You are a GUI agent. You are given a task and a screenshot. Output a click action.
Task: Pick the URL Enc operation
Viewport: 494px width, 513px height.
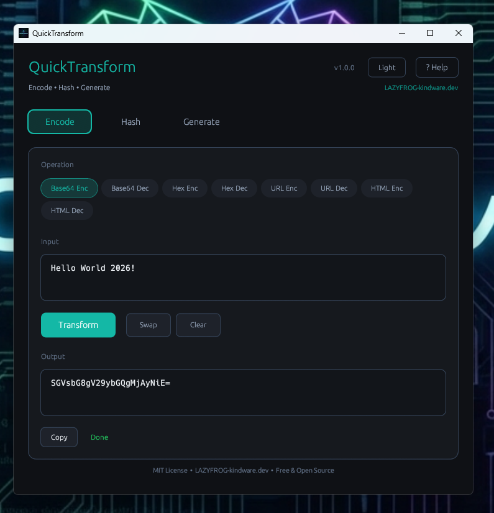(284, 188)
